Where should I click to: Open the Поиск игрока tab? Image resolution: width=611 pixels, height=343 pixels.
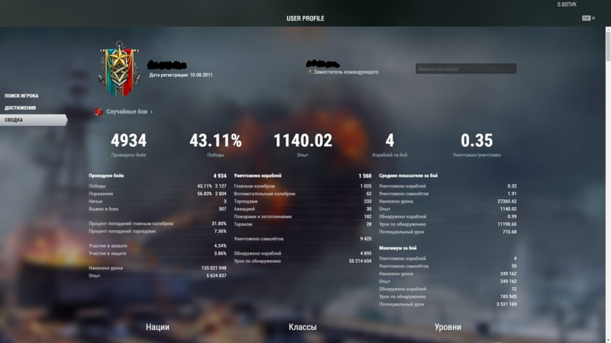pyautogui.click(x=22, y=96)
